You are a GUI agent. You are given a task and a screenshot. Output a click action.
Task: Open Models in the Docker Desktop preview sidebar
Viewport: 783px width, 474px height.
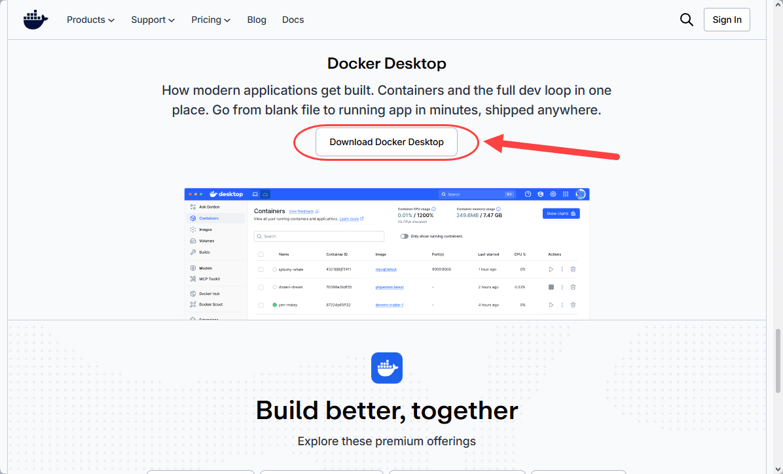tap(201, 268)
